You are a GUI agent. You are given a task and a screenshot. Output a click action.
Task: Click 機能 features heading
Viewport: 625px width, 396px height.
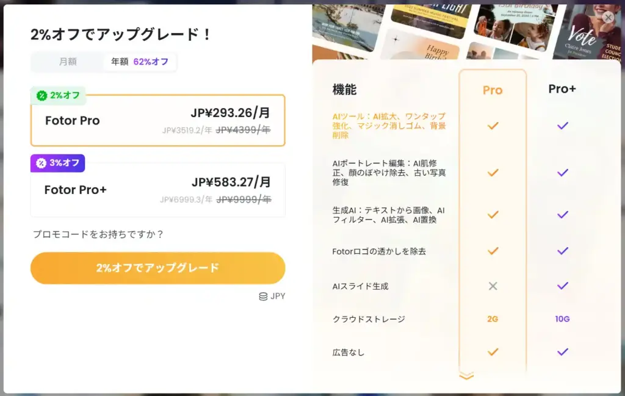click(x=344, y=90)
